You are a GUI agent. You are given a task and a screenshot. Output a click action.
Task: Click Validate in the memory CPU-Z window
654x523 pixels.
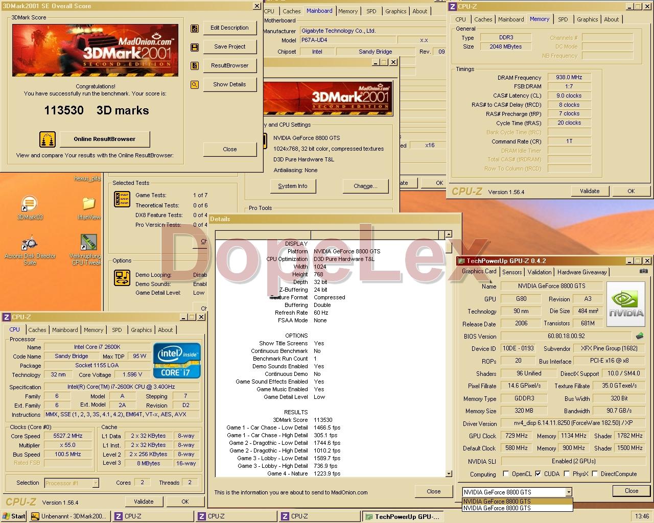pyautogui.click(x=590, y=191)
